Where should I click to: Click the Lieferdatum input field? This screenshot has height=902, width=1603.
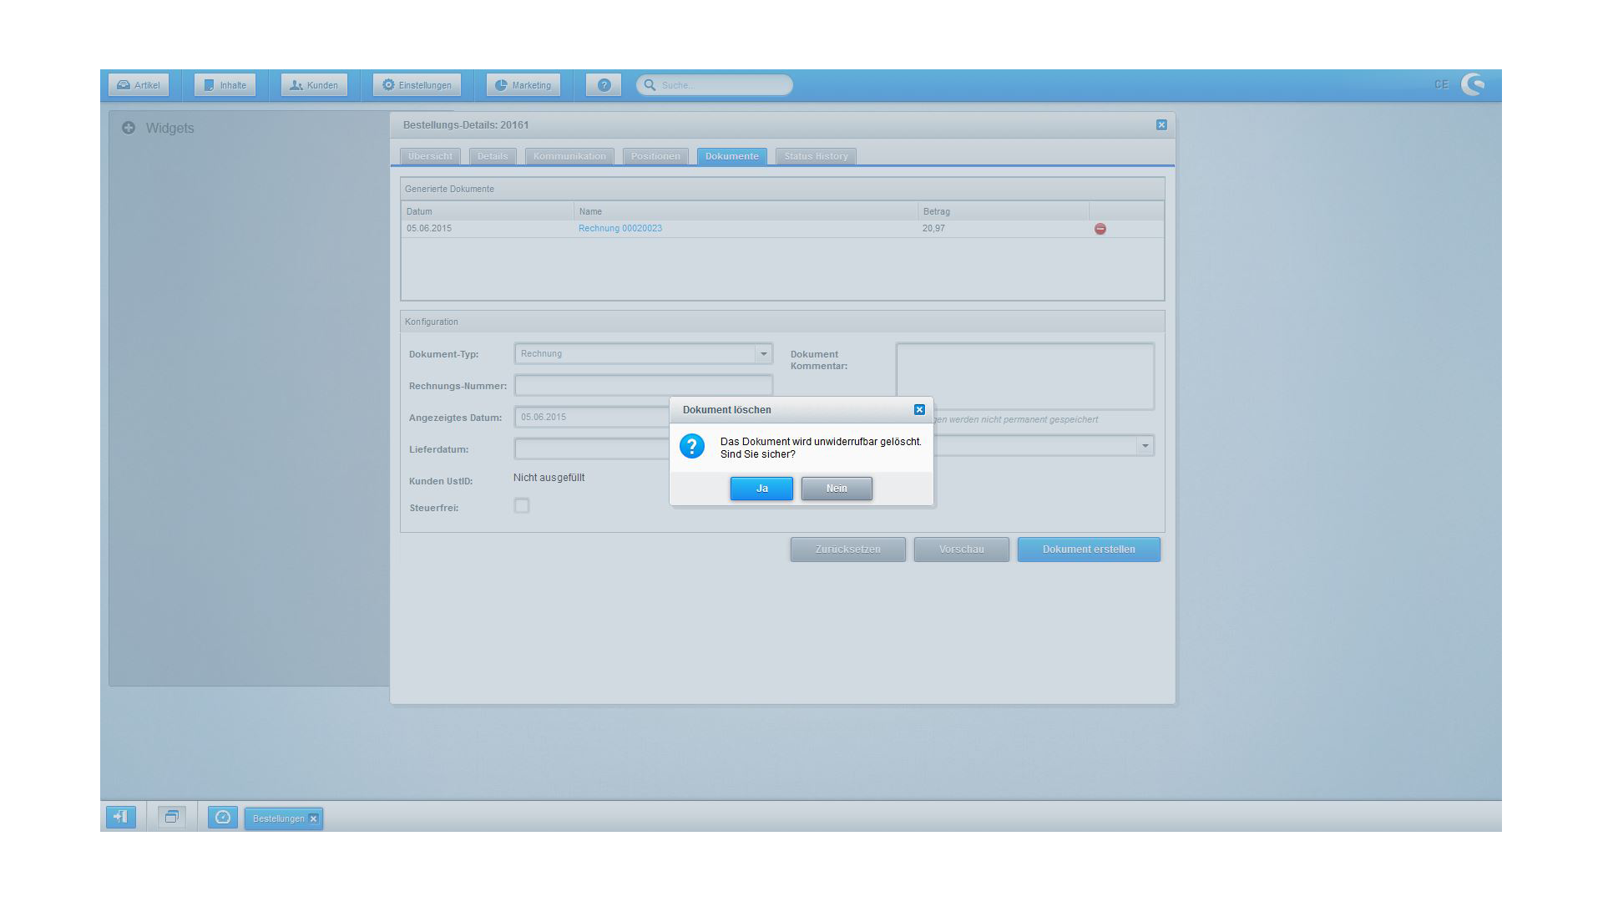[x=592, y=449]
